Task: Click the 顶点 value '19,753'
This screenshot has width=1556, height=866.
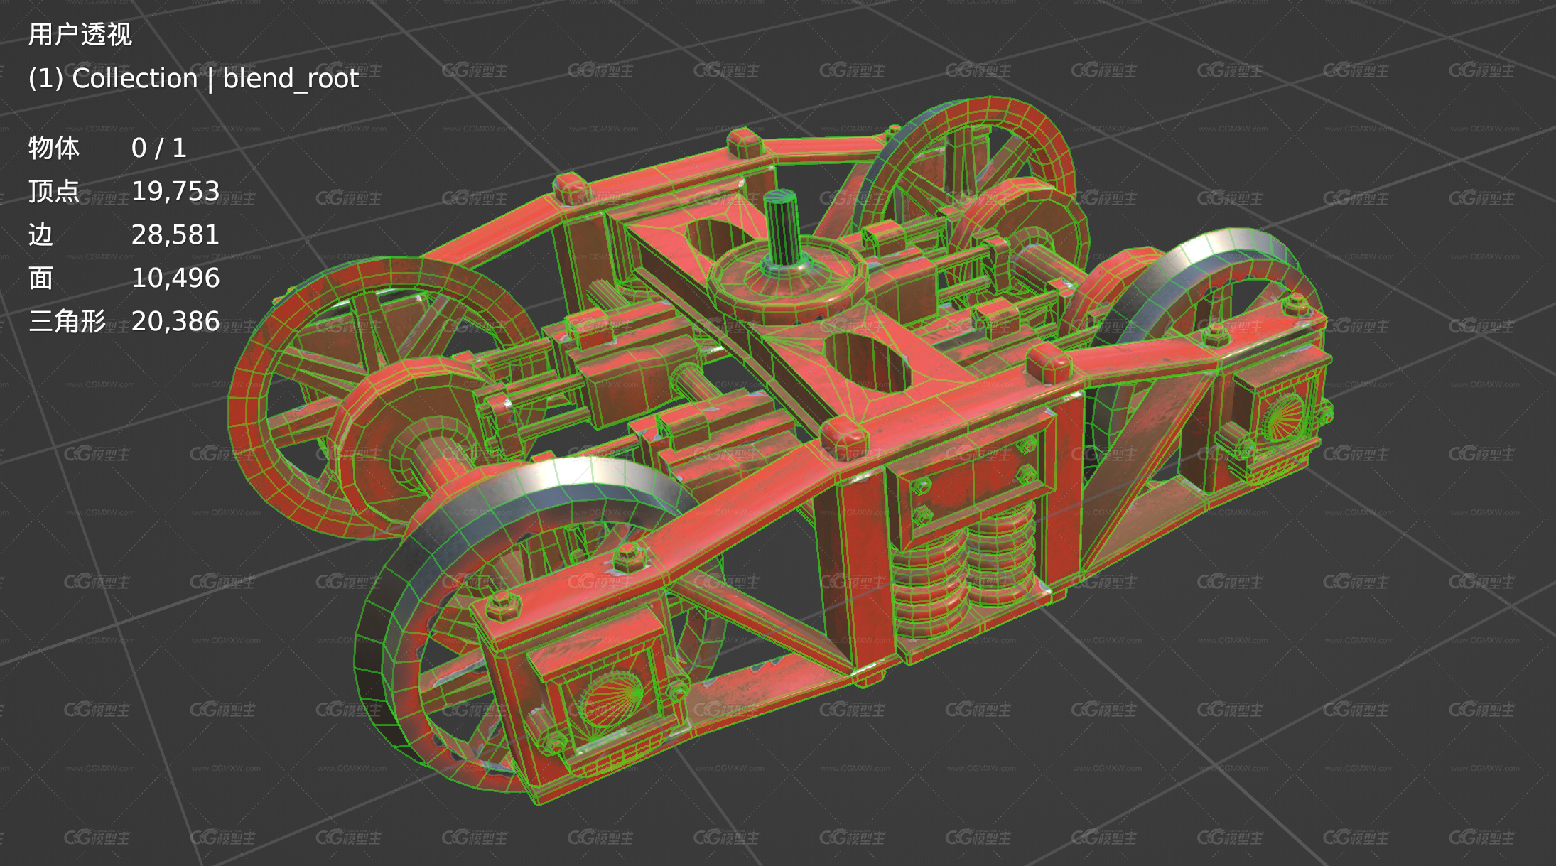Action: coord(175,191)
